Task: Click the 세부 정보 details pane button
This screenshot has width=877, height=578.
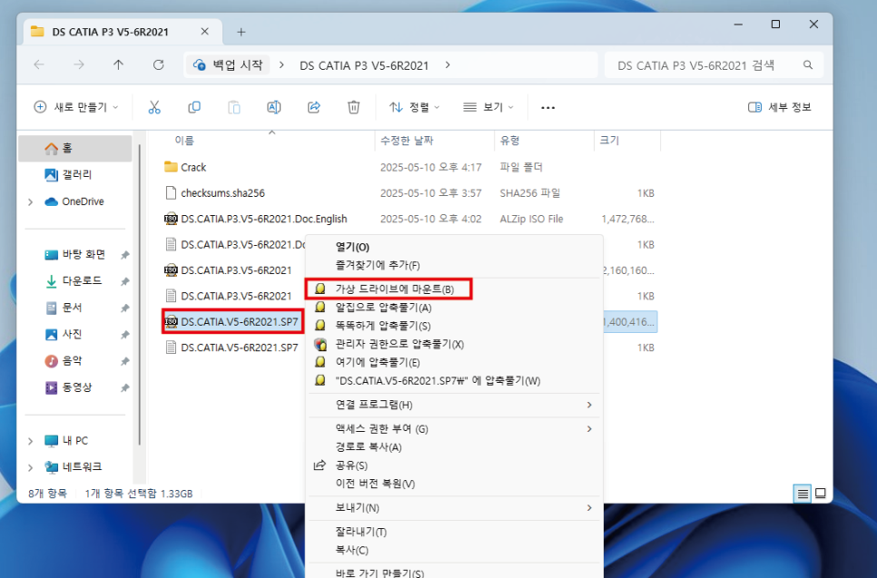Action: click(x=780, y=107)
